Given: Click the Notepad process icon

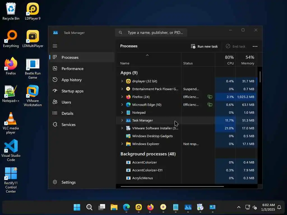Looking at the screenshot, I should 128,113.
